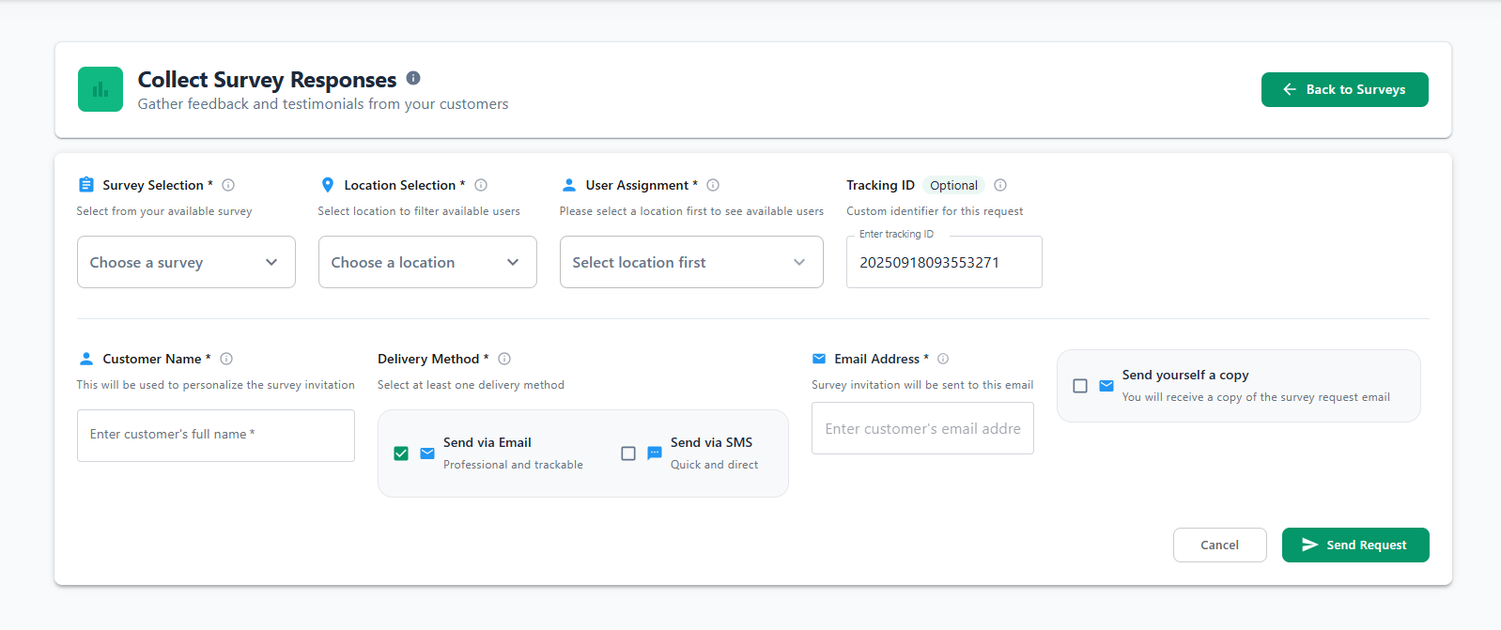
Task: Go Back to Surveys
Action: tap(1344, 89)
